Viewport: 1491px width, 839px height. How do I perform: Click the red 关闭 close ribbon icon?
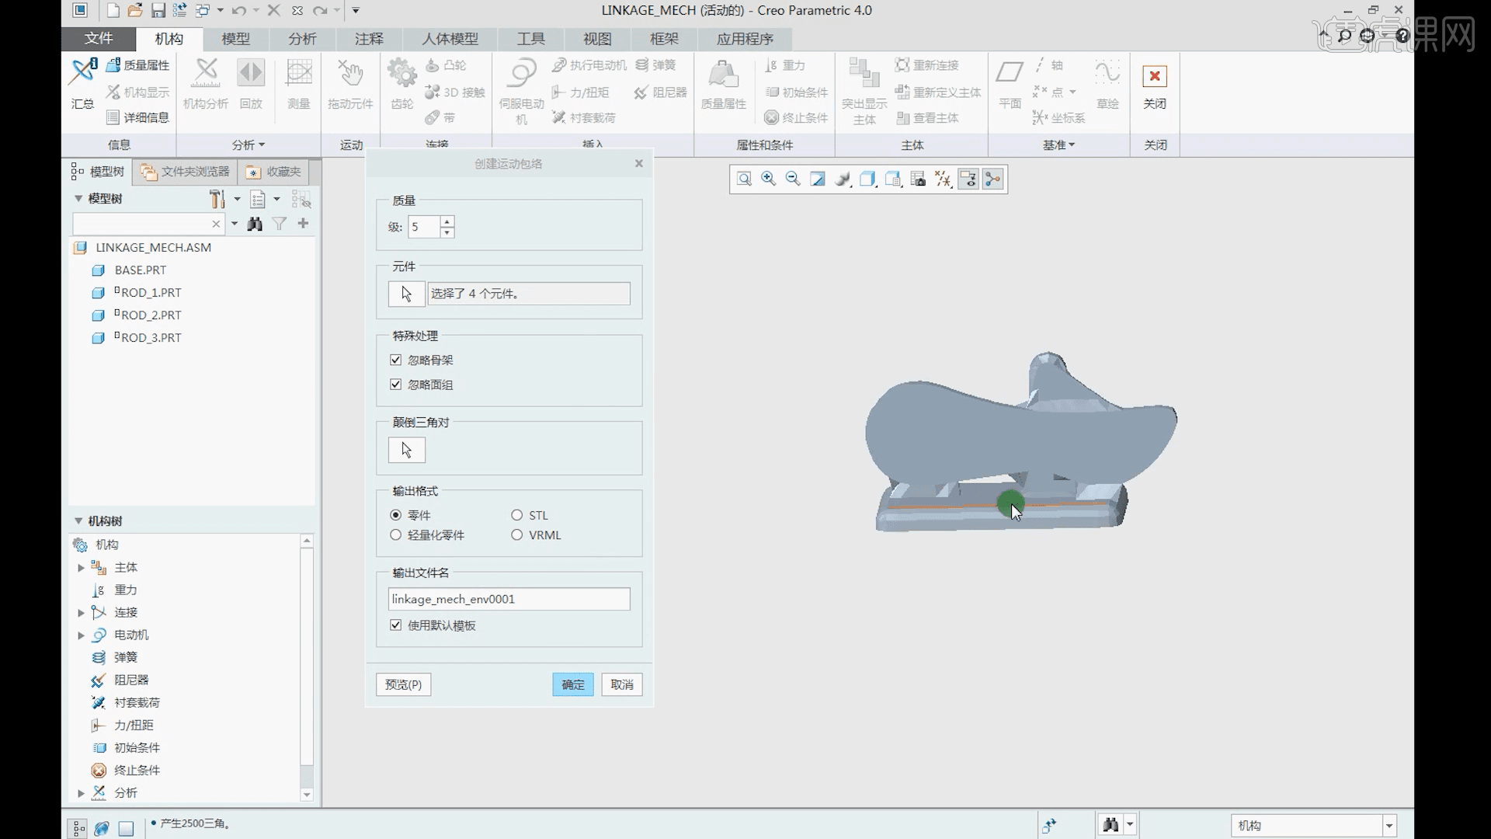1154,77
